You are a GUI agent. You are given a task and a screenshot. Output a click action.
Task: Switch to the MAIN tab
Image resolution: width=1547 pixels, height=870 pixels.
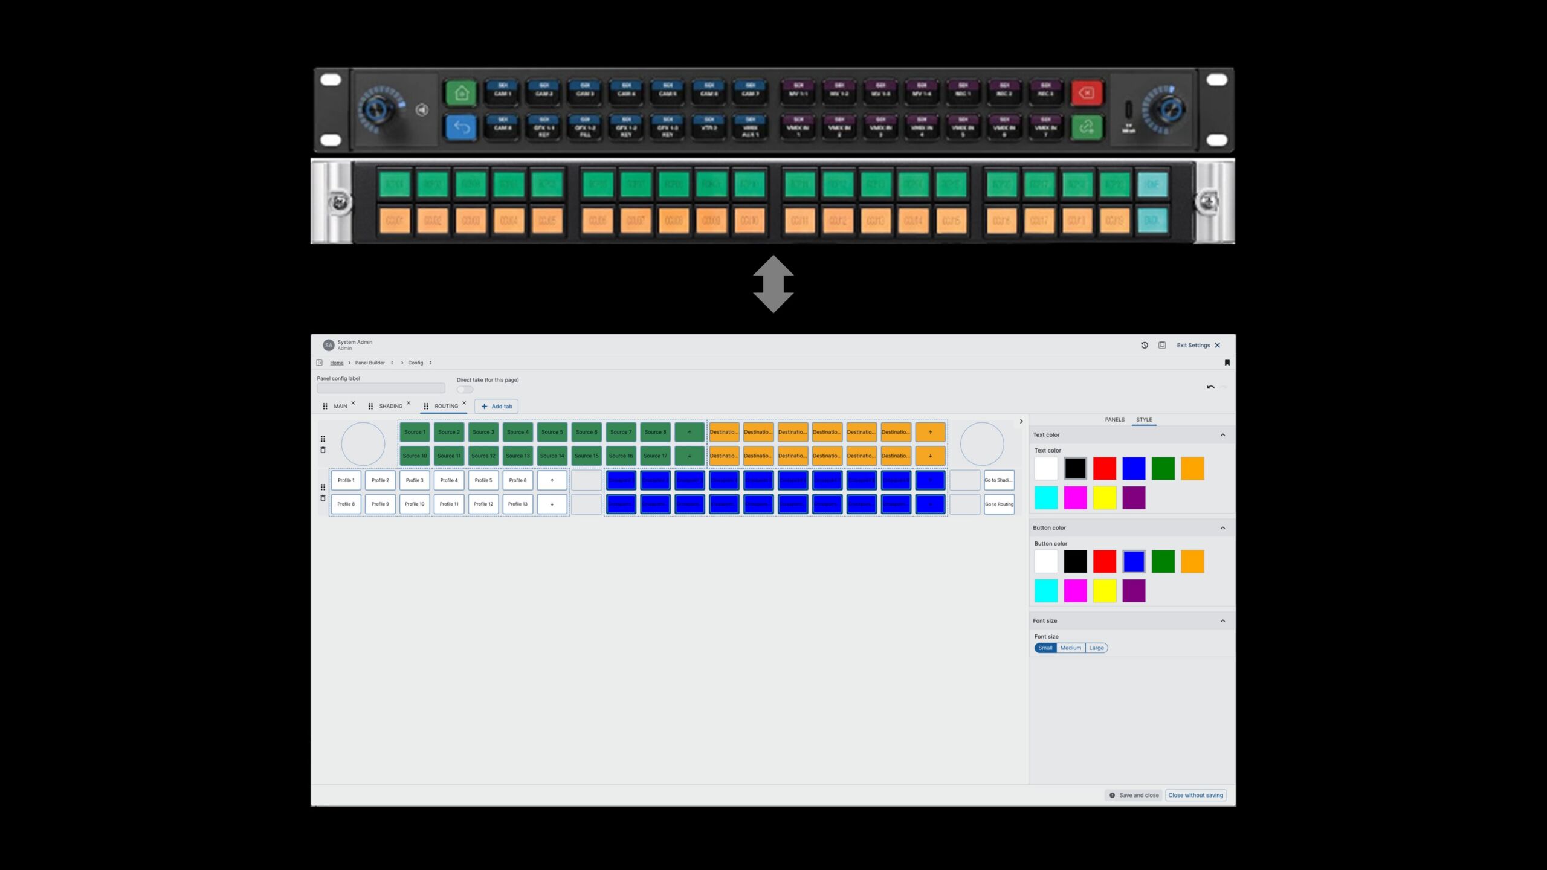click(340, 406)
